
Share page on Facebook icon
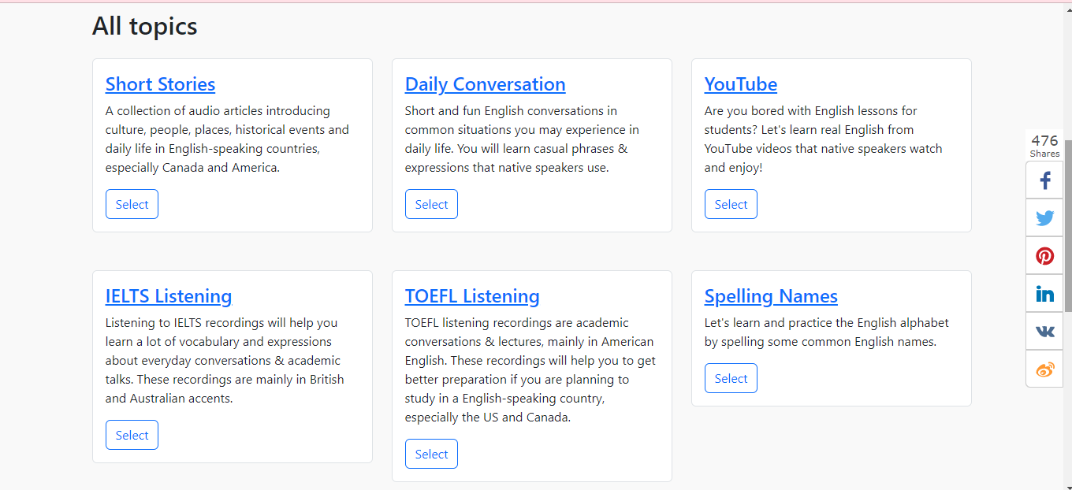pos(1045,180)
